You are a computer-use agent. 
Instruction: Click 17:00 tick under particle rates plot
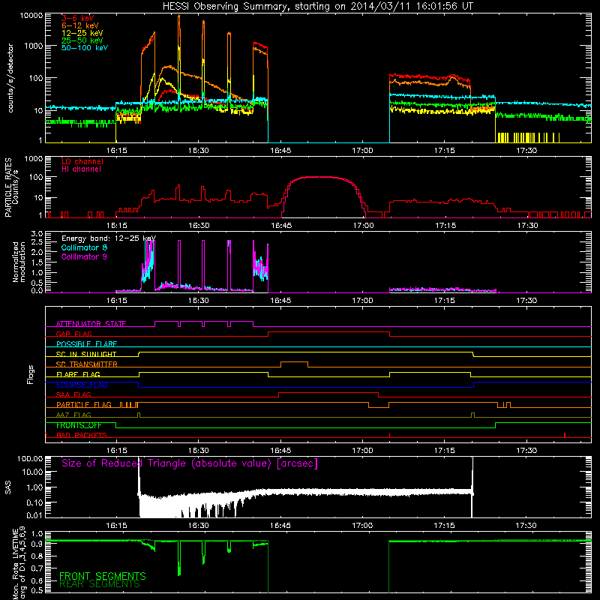363,226
